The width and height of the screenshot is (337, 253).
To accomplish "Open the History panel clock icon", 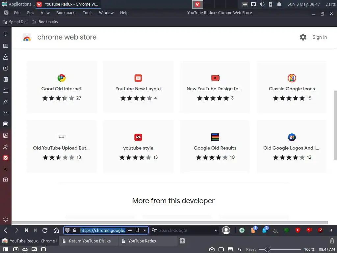I will click(6, 68).
